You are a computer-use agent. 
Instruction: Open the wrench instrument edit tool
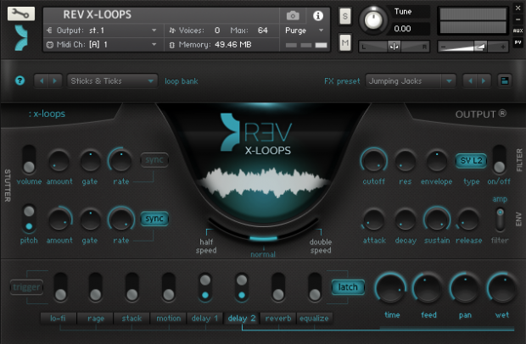coord(21,14)
